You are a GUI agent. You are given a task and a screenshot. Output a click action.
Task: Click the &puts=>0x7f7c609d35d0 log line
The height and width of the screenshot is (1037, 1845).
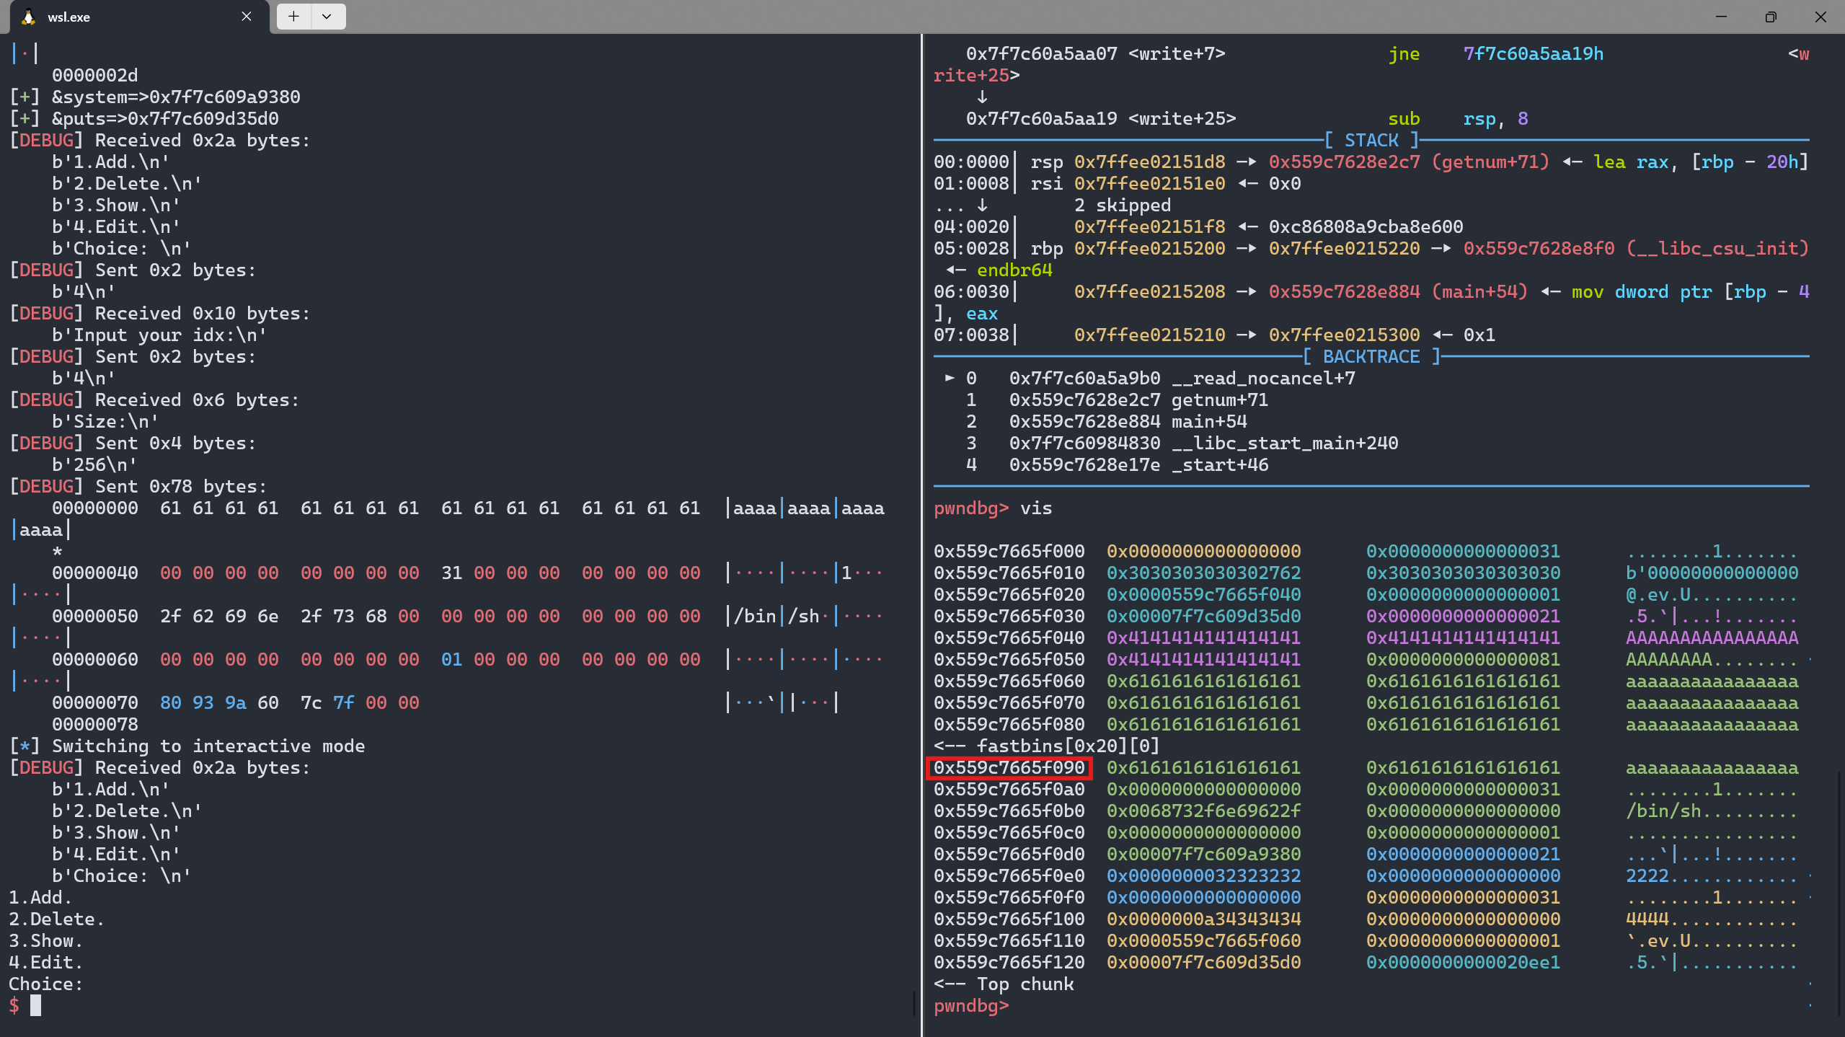(144, 118)
